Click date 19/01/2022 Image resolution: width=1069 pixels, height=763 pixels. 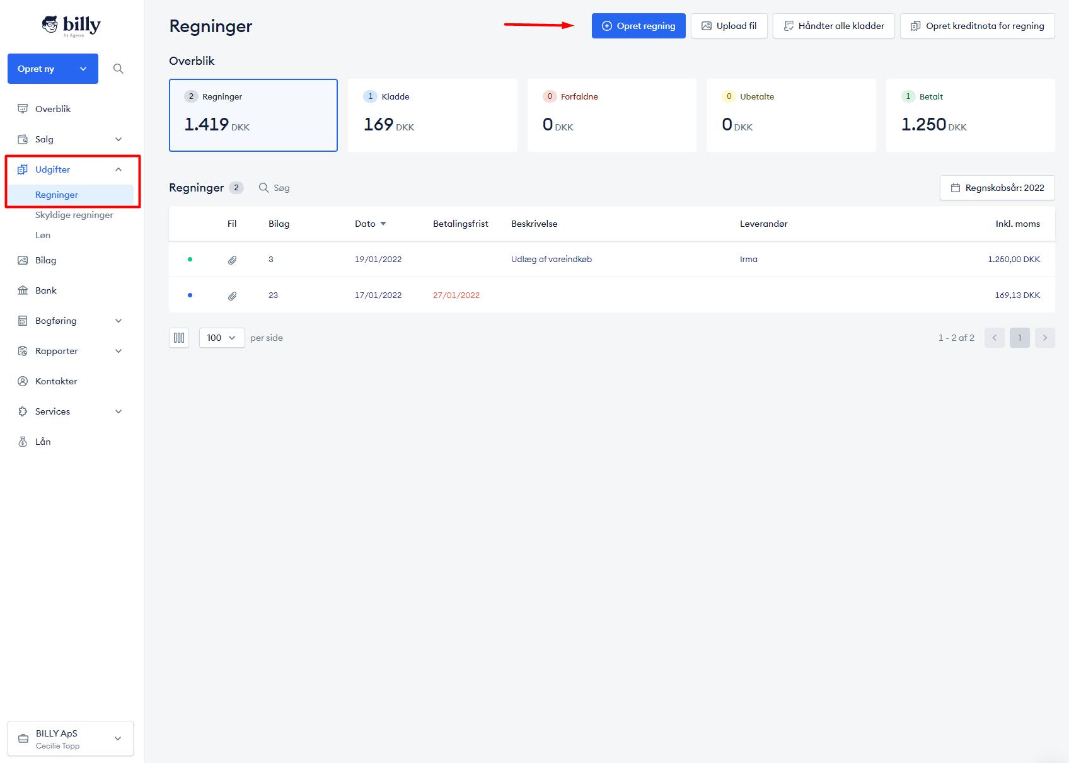point(378,259)
